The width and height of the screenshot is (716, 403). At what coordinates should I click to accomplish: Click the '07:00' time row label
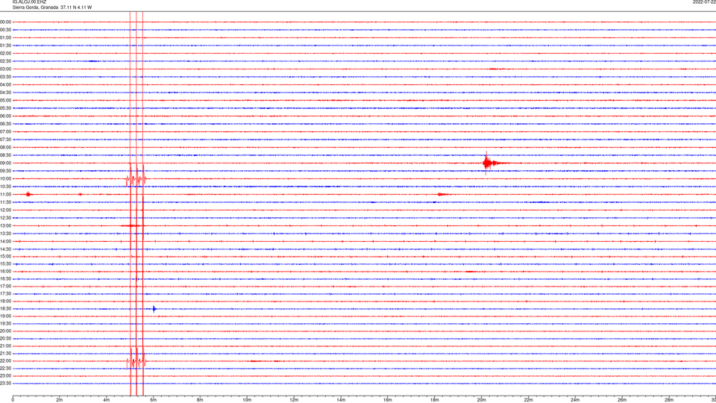pyautogui.click(x=5, y=131)
